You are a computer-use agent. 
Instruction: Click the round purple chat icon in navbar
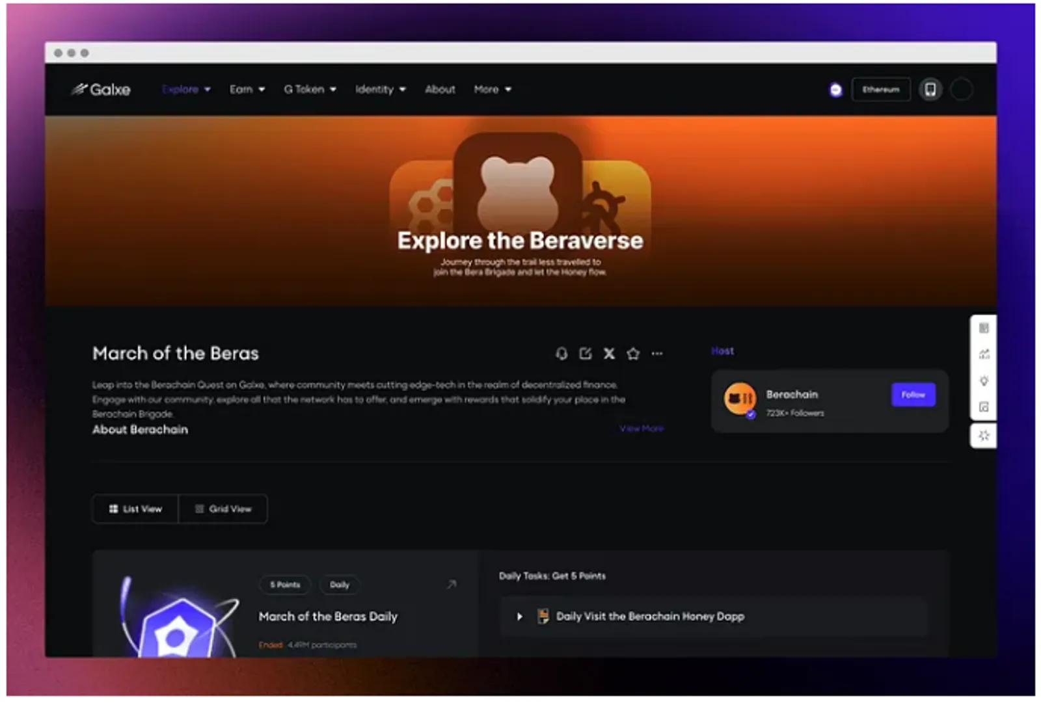[x=836, y=90]
